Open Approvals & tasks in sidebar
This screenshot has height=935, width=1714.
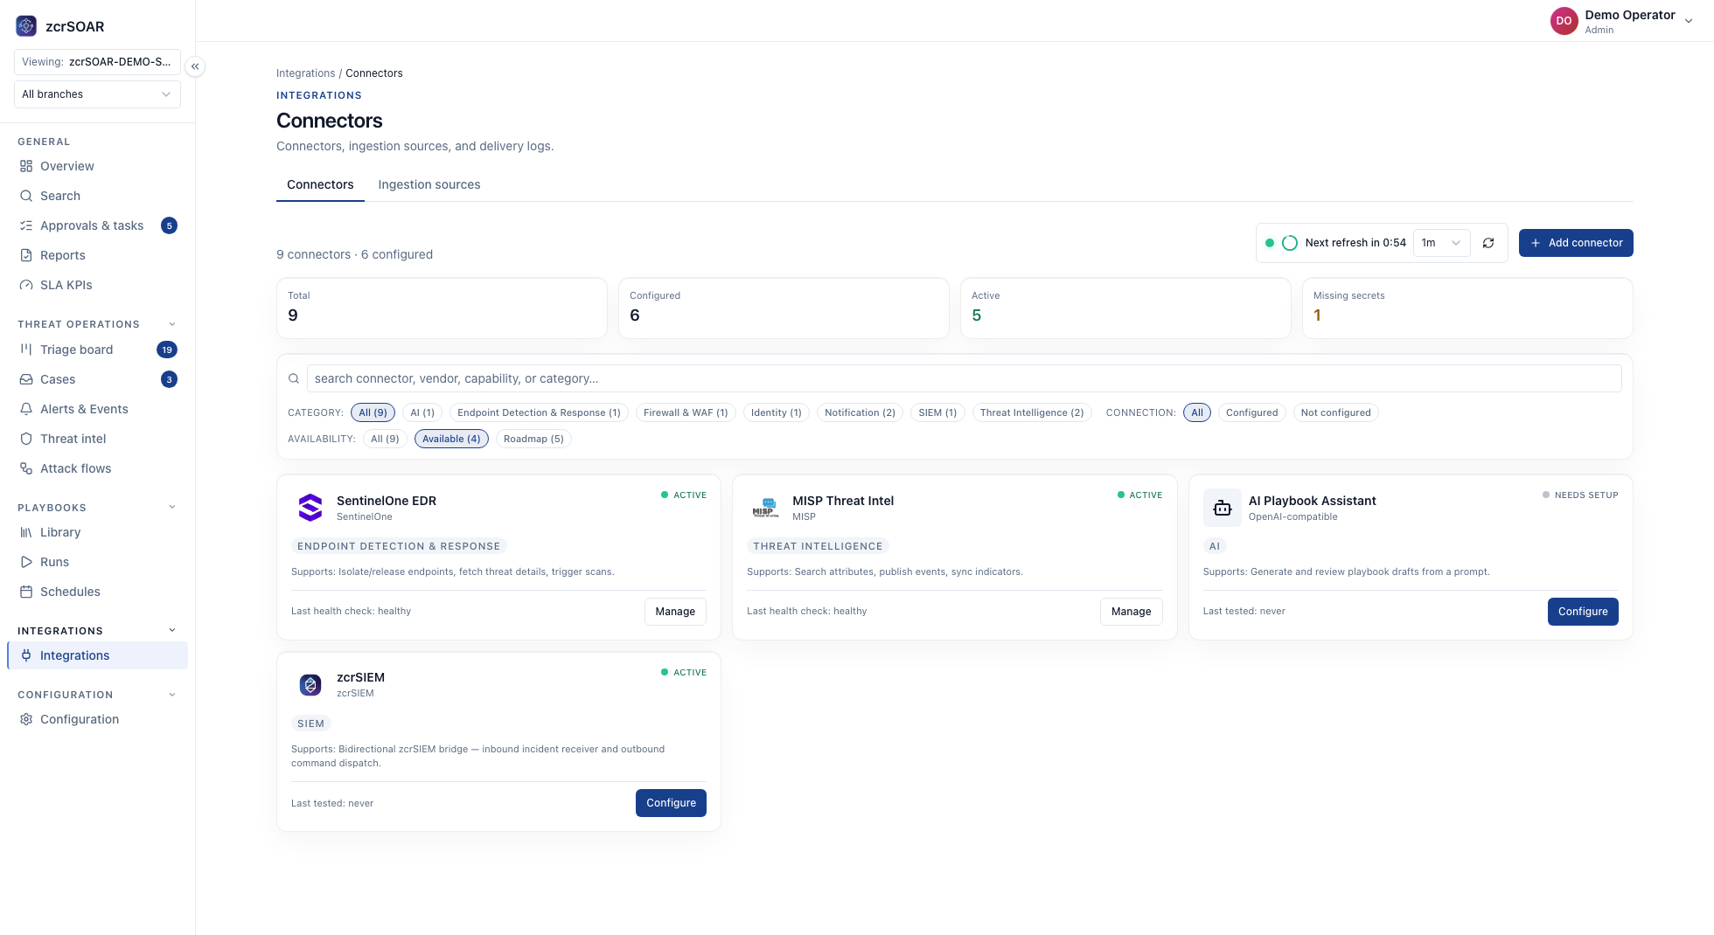(x=97, y=225)
